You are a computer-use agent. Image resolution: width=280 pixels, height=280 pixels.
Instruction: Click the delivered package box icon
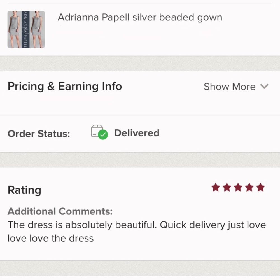click(x=97, y=130)
